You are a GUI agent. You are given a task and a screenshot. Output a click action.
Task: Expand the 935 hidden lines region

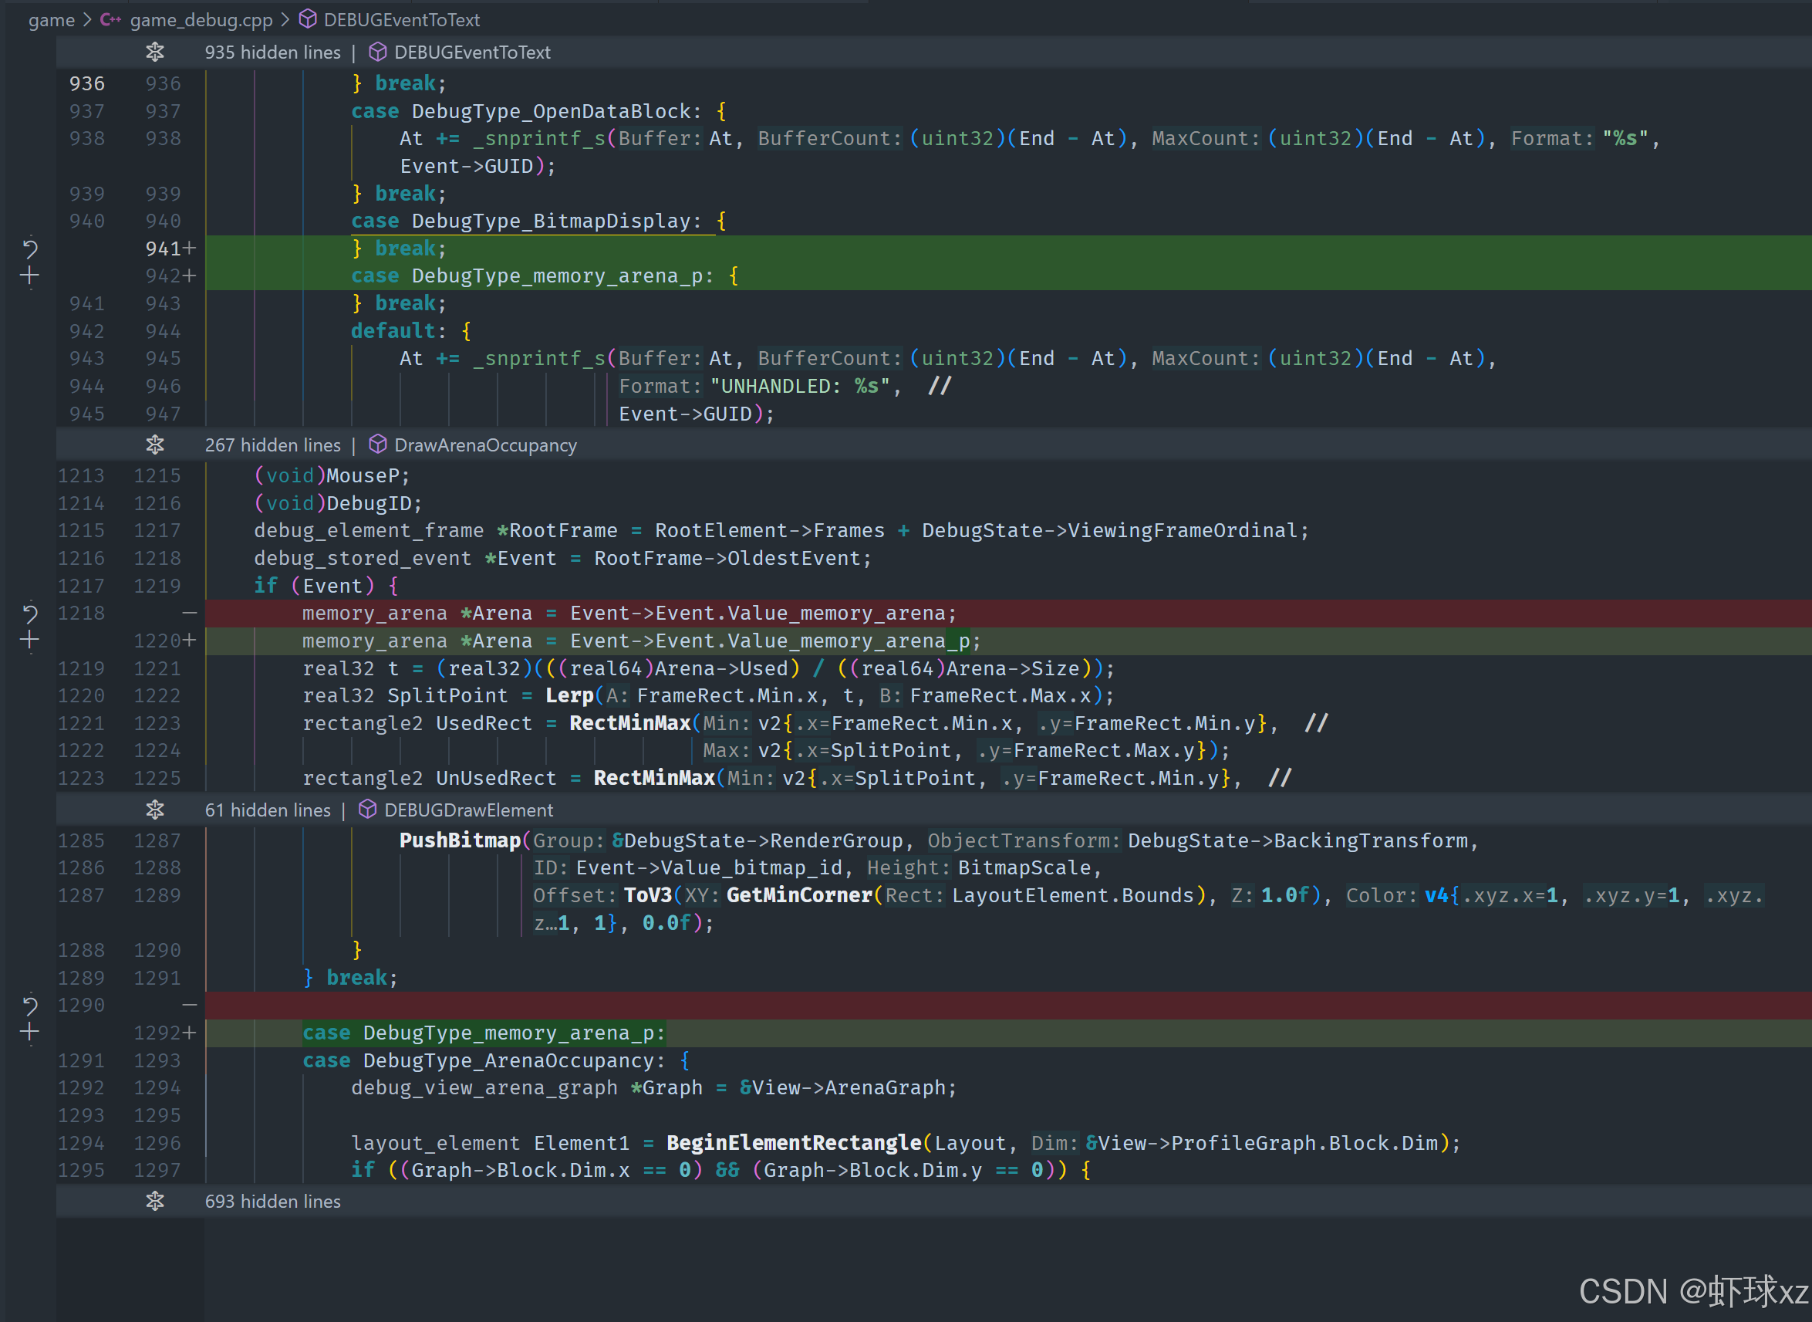point(154,52)
